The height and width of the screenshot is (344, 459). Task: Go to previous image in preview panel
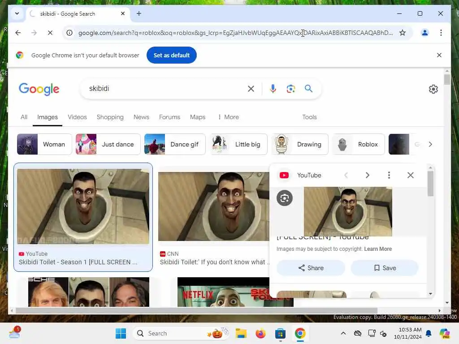(346, 175)
